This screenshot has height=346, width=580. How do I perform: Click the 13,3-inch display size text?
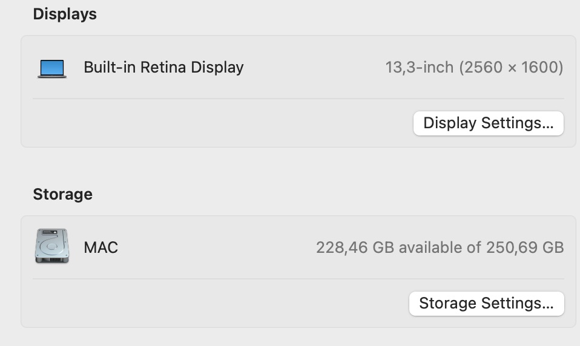(419, 67)
